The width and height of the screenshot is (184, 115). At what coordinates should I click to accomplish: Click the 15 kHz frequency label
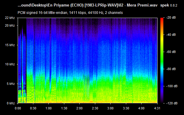click(10, 45)
